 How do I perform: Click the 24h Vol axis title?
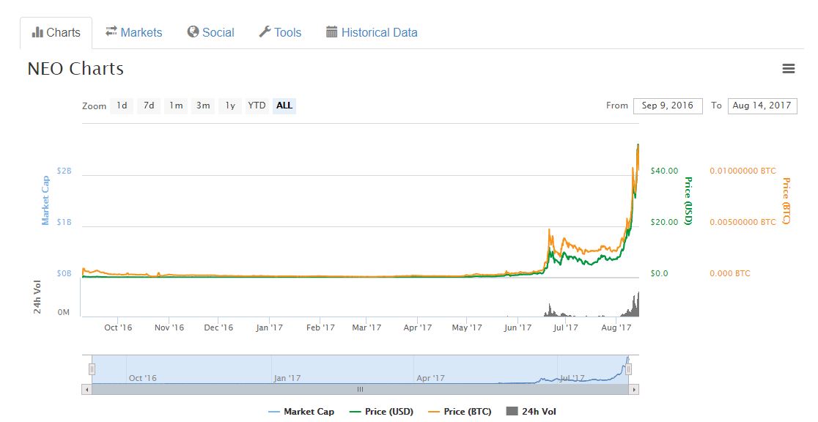(x=37, y=297)
